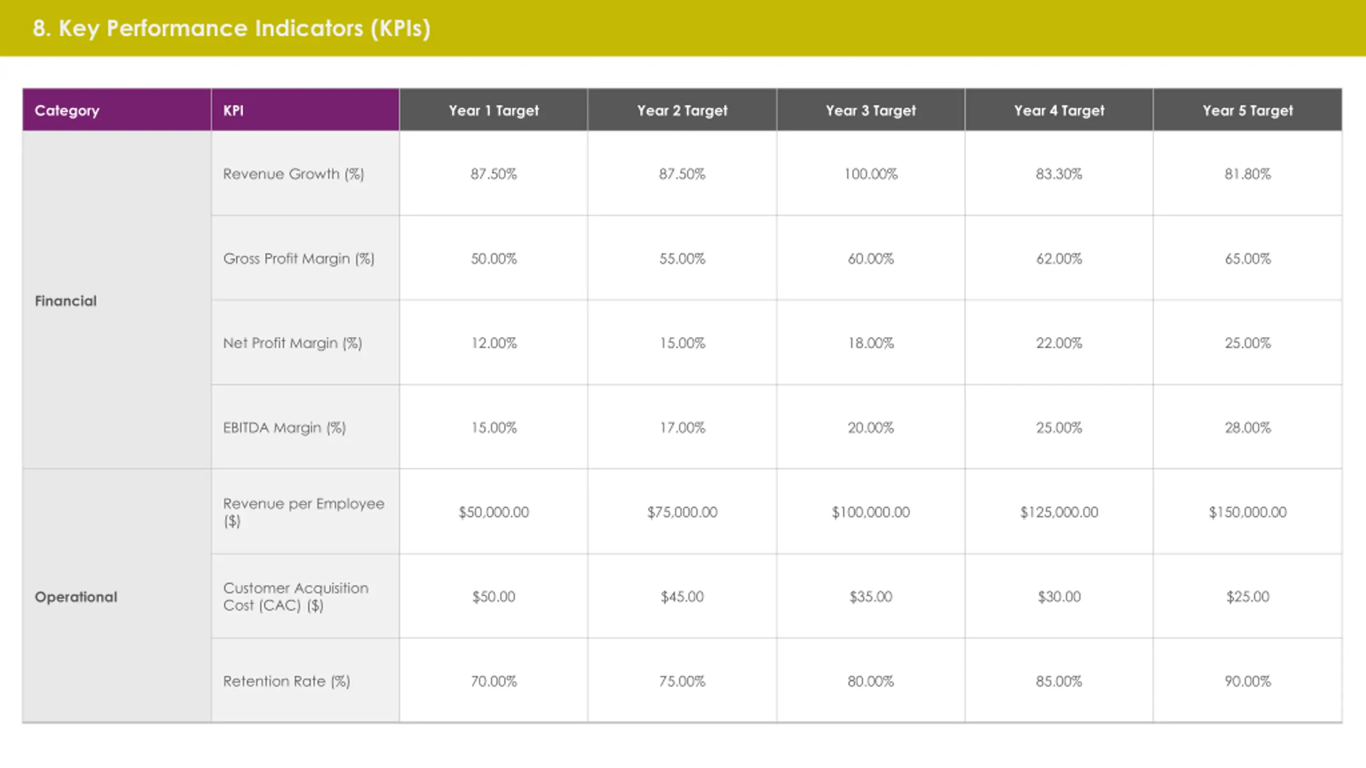Select Retention Rate Year 3 value 80.00%
The width and height of the screenshot is (1366, 768).
871,681
